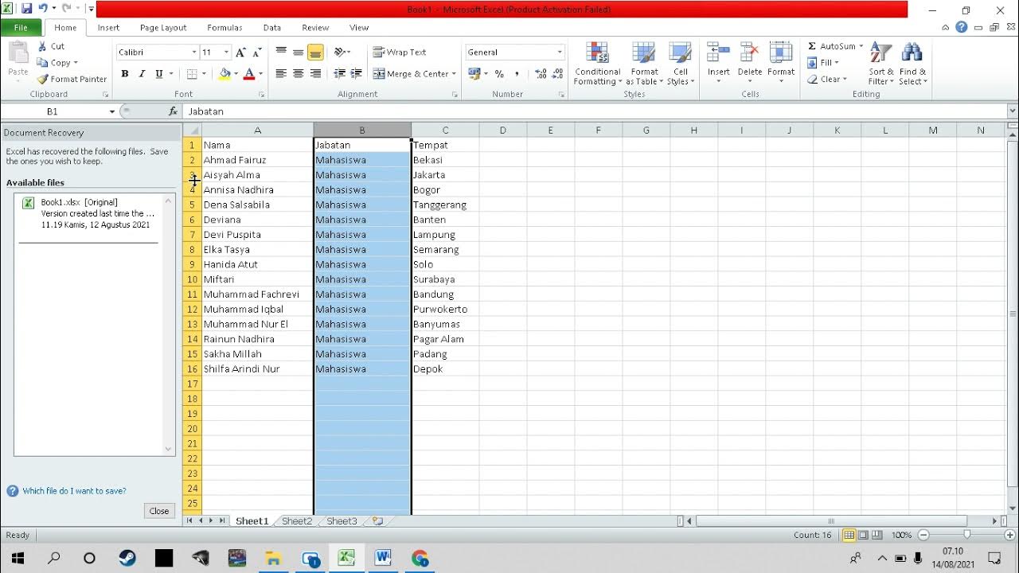
Task: Click the Insert Function fx icon
Action: tap(173, 111)
